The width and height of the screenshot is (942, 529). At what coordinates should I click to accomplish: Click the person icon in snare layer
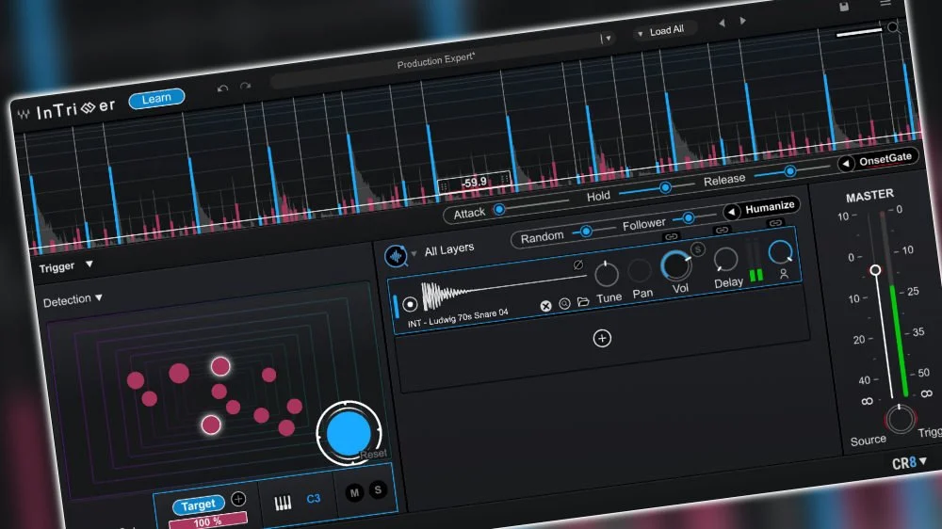pos(784,274)
